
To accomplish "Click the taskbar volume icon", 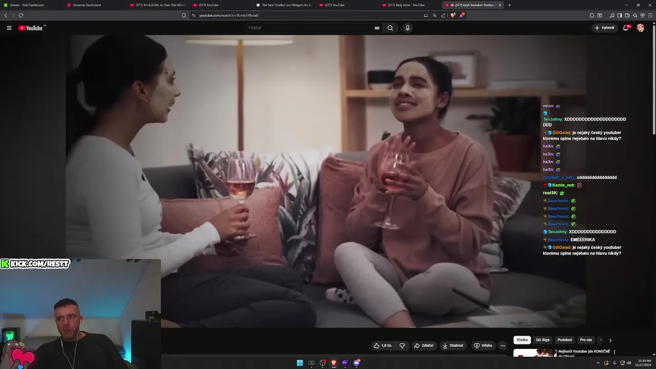I will point(629,363).
